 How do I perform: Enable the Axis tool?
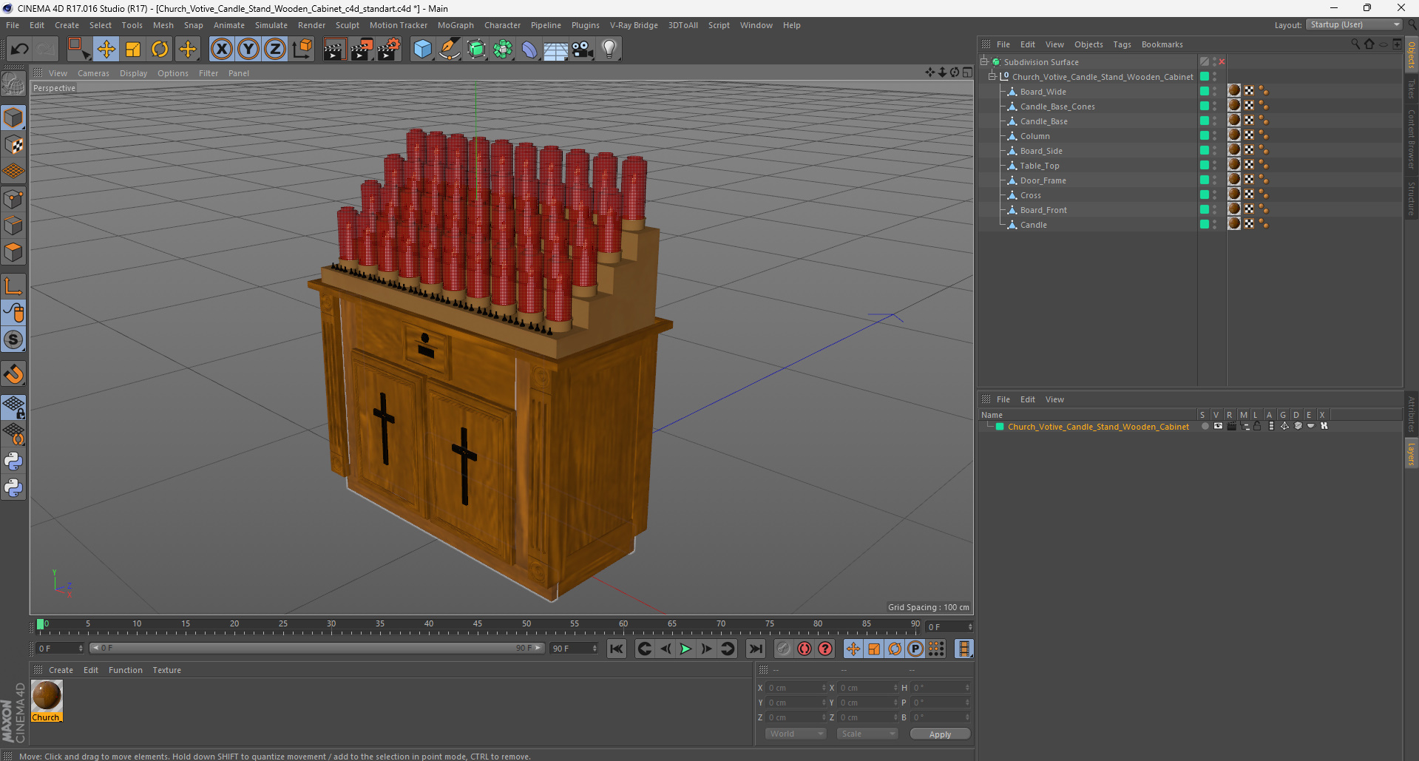(13, 286)
